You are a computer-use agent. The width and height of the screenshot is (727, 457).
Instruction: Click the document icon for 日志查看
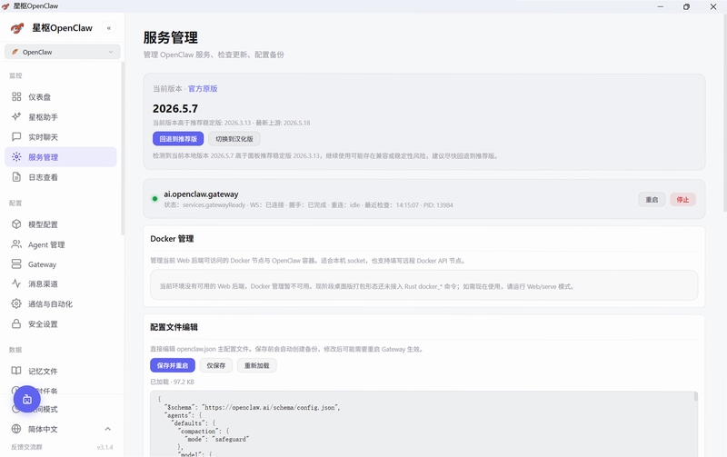tap(16, 177)
